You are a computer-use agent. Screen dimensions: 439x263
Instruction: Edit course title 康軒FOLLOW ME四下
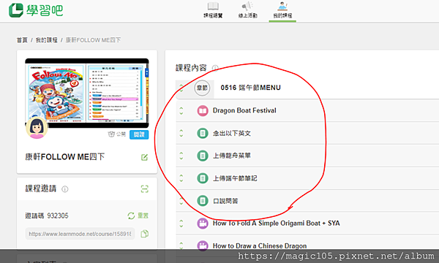click(x=144, y=157)
